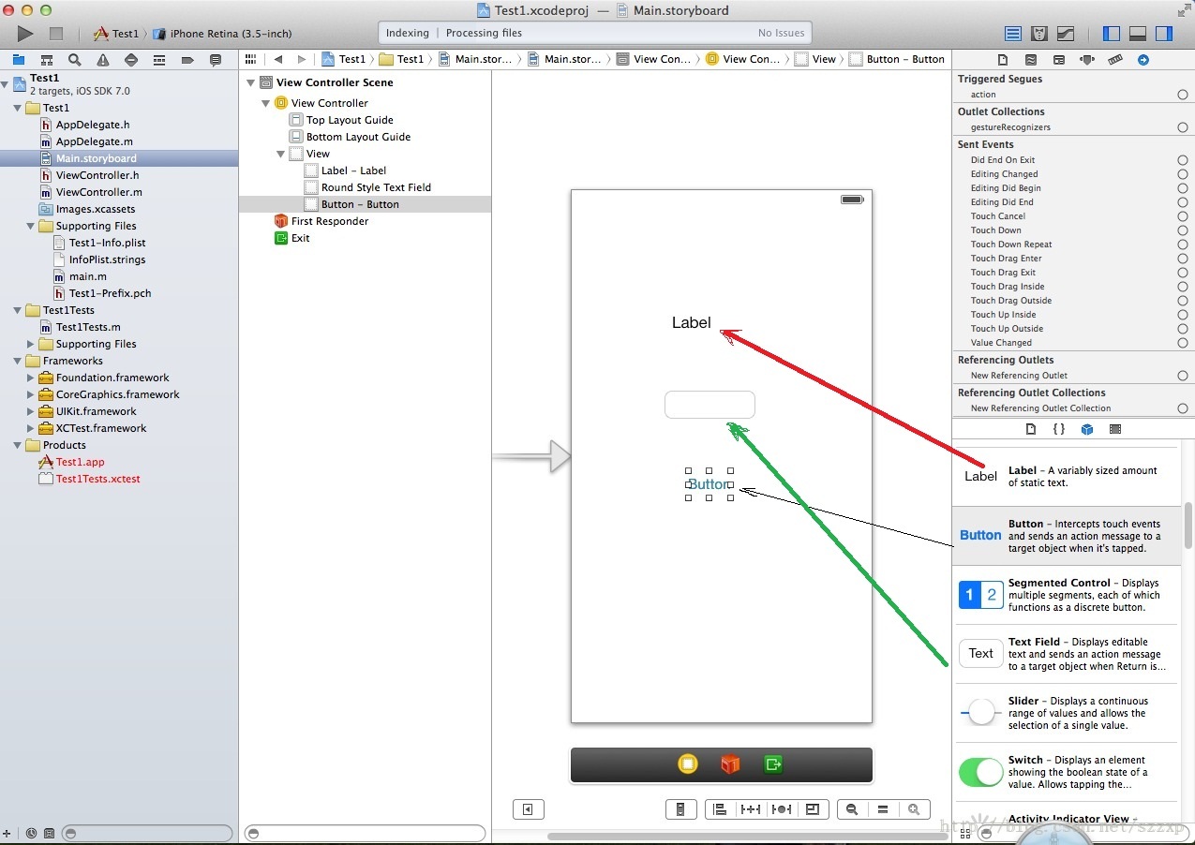Image resolution: width=1195 pixels, height=845 pixels.
Task: Open the Size inspector ruler tab
Action: [x=1115, y=60]
